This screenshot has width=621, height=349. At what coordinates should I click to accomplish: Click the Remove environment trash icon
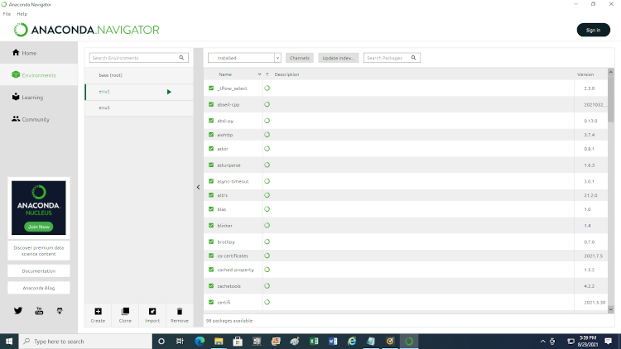pyautogui.click(x=180, y=312)
